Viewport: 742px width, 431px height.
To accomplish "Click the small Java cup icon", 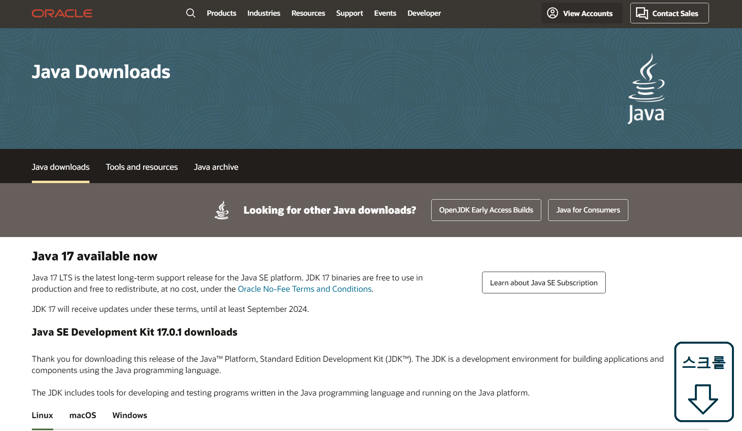I will [222, 210].
